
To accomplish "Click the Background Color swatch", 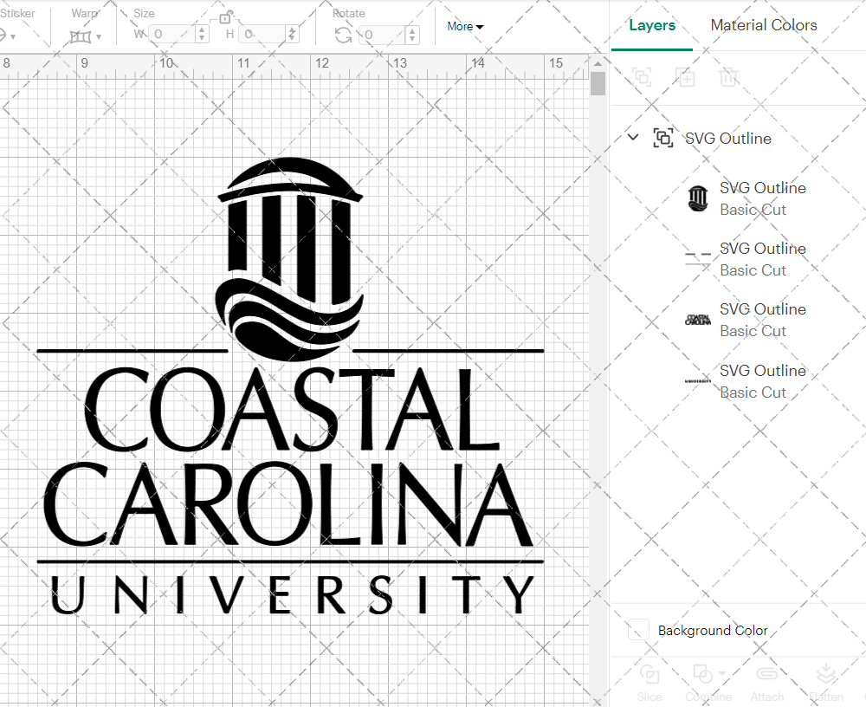I will click(x=638, y=630).
